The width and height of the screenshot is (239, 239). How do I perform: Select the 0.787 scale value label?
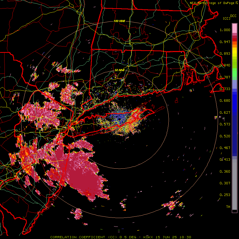pyautogui.click(x=225, y=77)
